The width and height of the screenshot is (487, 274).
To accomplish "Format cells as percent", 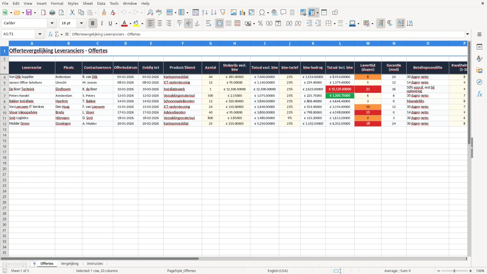I will [260, 24].
